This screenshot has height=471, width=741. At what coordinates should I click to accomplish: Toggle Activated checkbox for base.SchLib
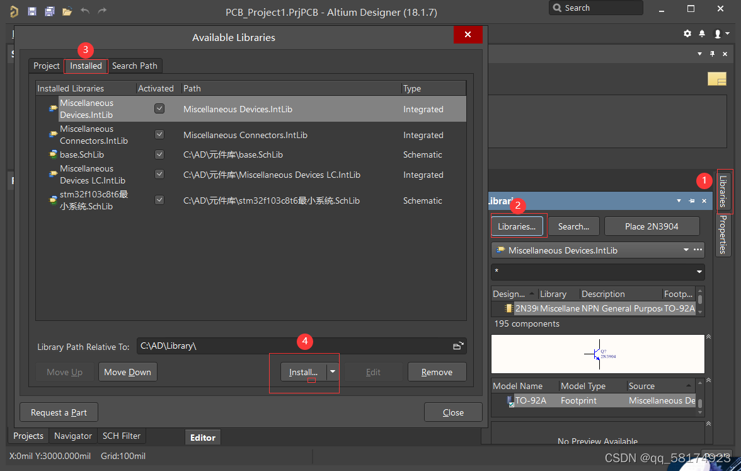tap(159, 154)
